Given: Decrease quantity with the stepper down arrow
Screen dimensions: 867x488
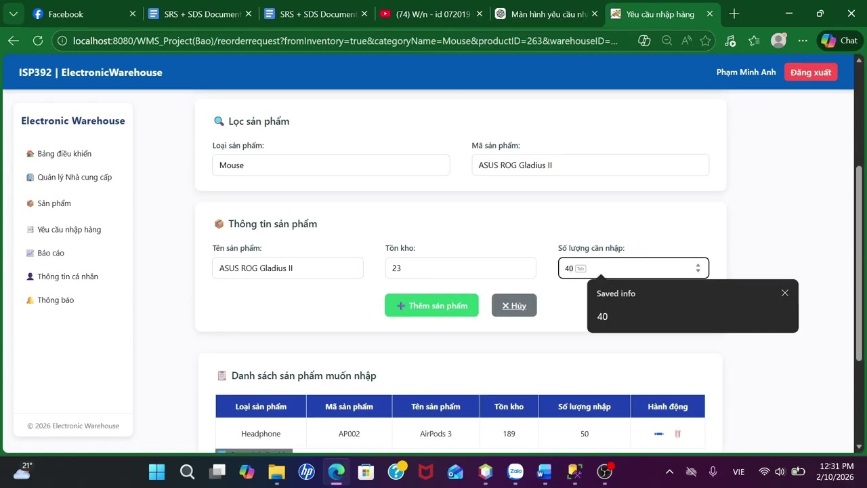Looking at the screenshot, I should pos(698,272).
